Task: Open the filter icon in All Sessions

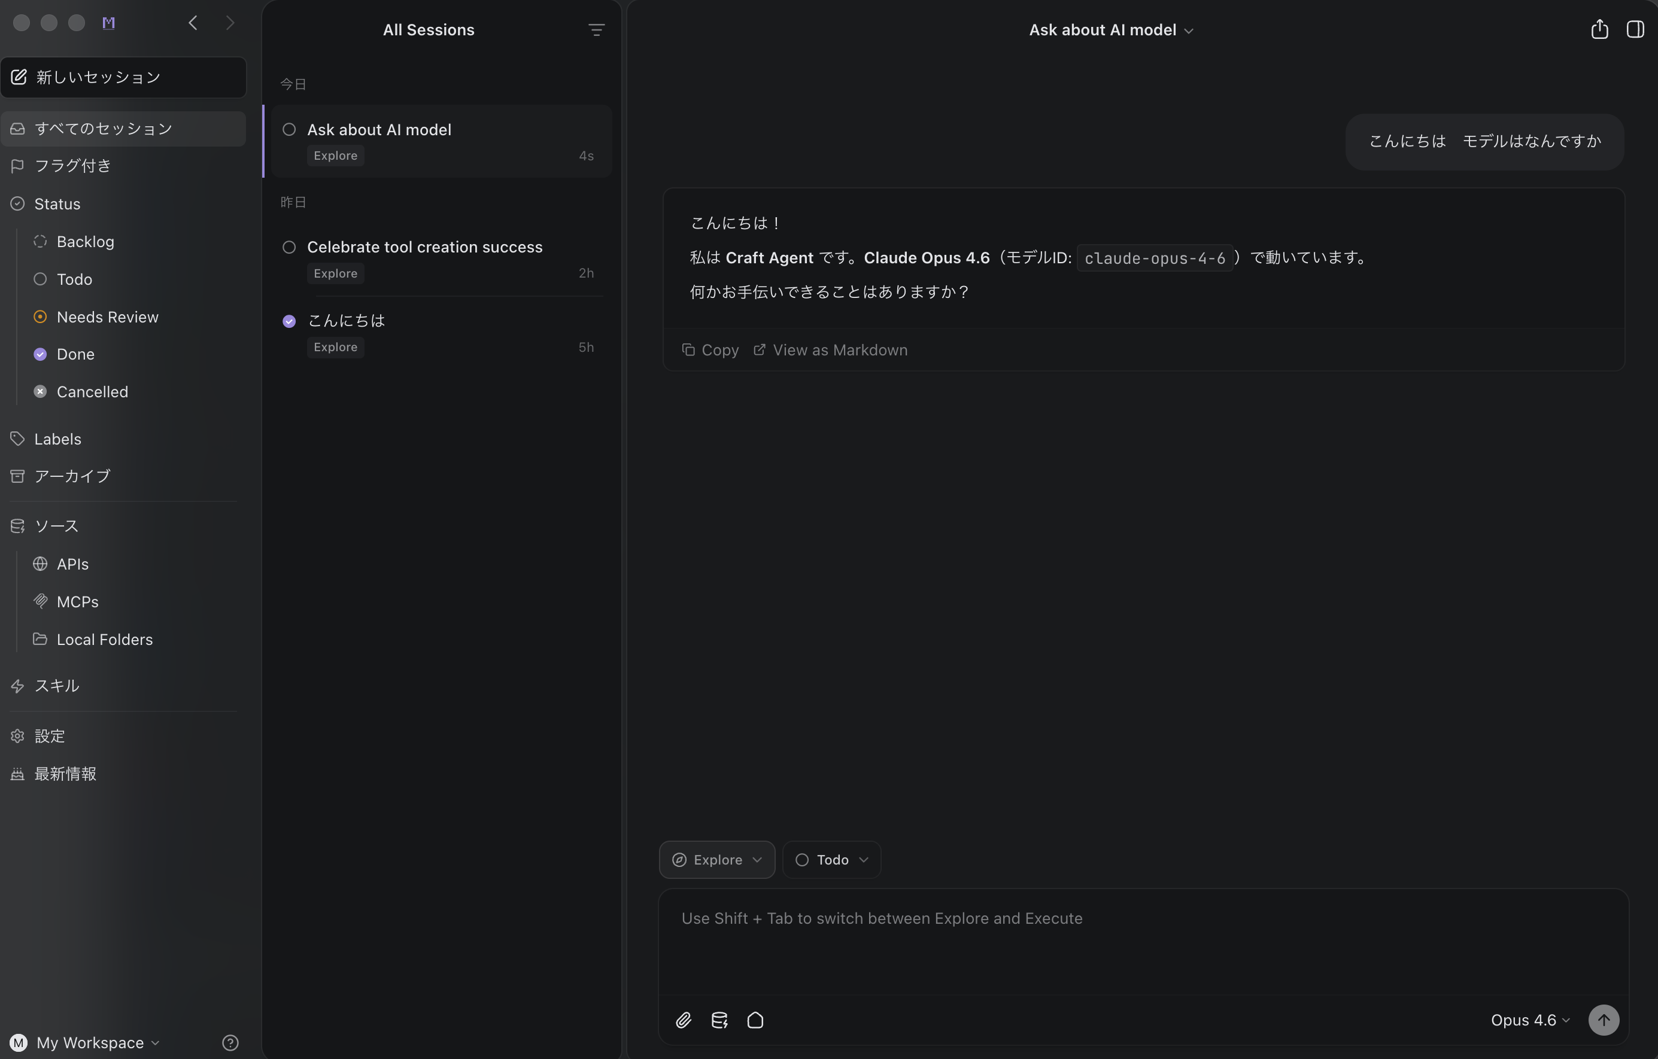Action: pyautogui.click(x=596, y=29)
